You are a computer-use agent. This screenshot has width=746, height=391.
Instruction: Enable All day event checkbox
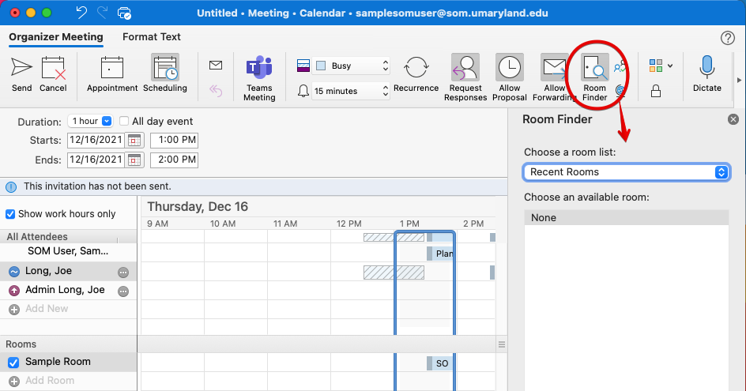click(124, 122)
